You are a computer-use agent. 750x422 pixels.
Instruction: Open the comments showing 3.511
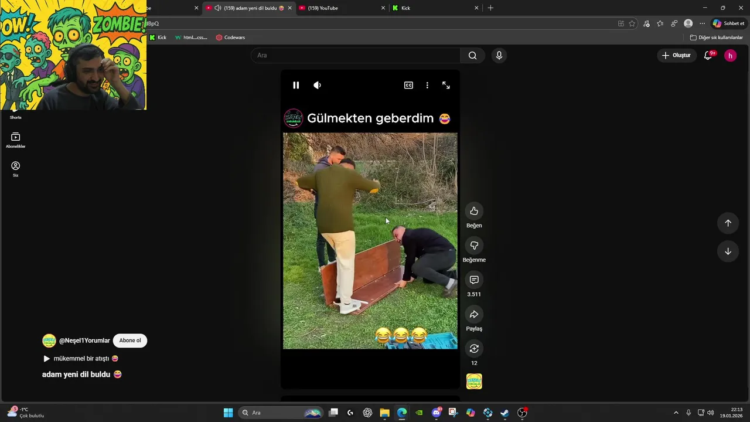(474, 280)
